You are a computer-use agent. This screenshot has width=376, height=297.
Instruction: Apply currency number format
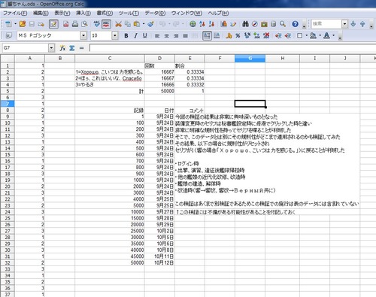[229, 35]
